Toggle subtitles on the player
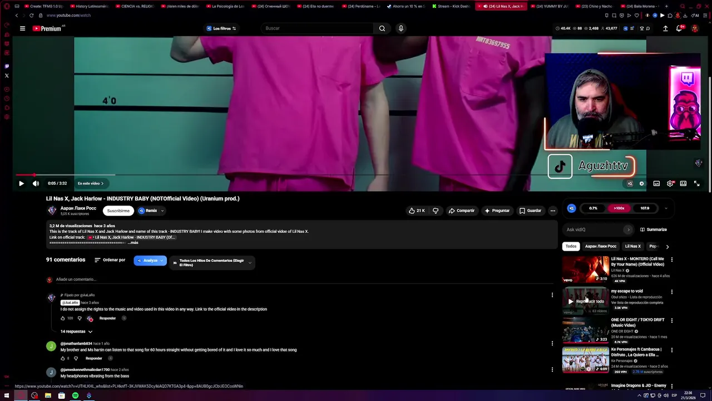The height and width of the screenshot is (401, 712). click(x=656, y=183)
